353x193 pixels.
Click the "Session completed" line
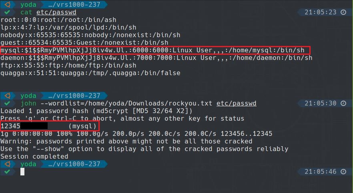(x=34, y=157)
